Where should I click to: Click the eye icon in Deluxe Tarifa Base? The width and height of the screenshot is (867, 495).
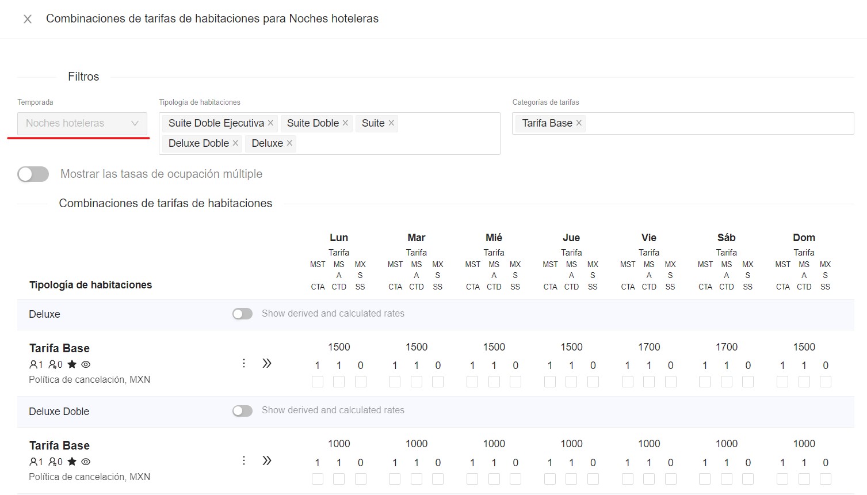(x=86, y=364)
